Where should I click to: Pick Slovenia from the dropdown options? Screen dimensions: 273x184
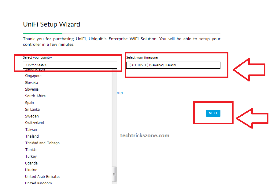click(32, 89)
